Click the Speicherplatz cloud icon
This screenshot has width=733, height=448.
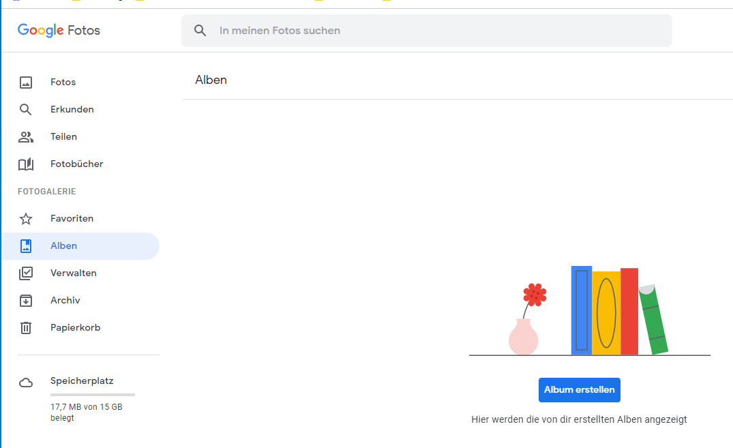(x=26, y=383)
